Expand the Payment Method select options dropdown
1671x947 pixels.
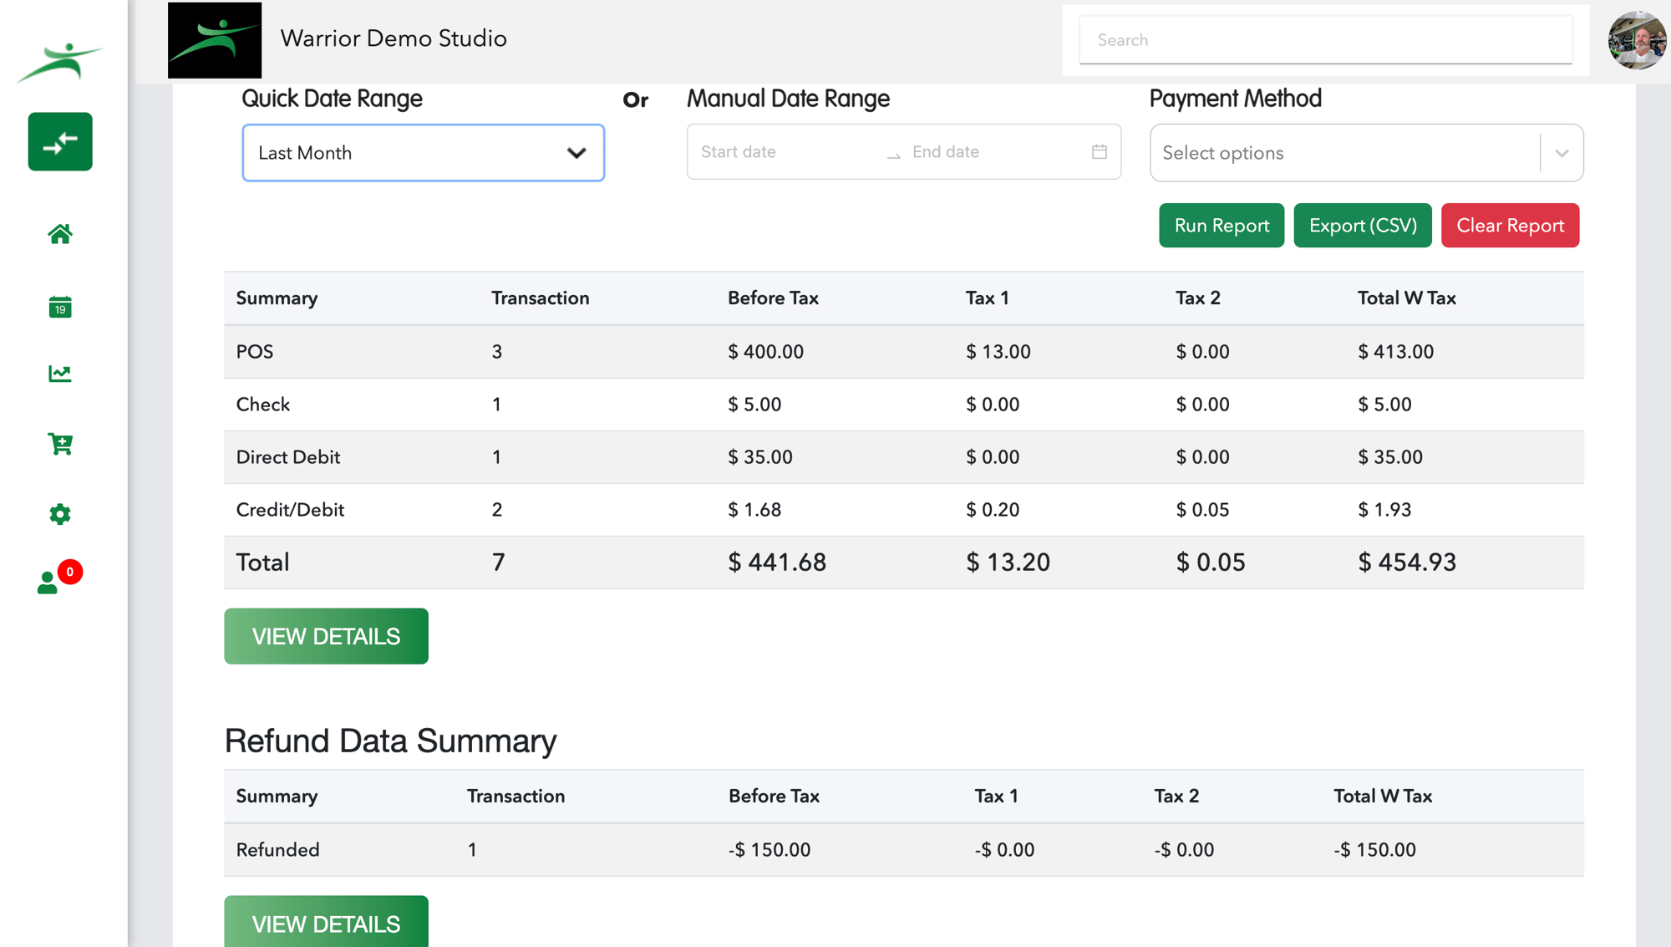[1367, 153]
